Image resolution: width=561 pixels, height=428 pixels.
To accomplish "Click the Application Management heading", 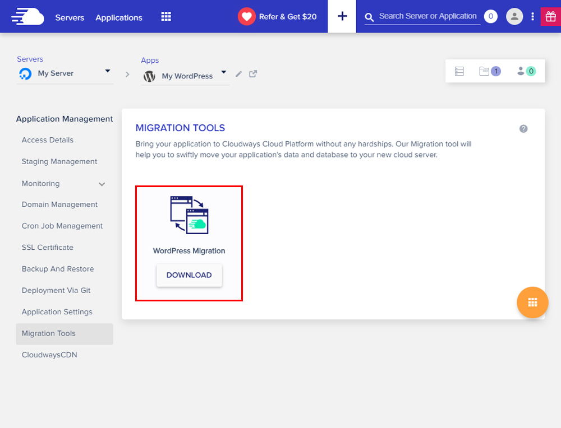I will pos(65,119).
